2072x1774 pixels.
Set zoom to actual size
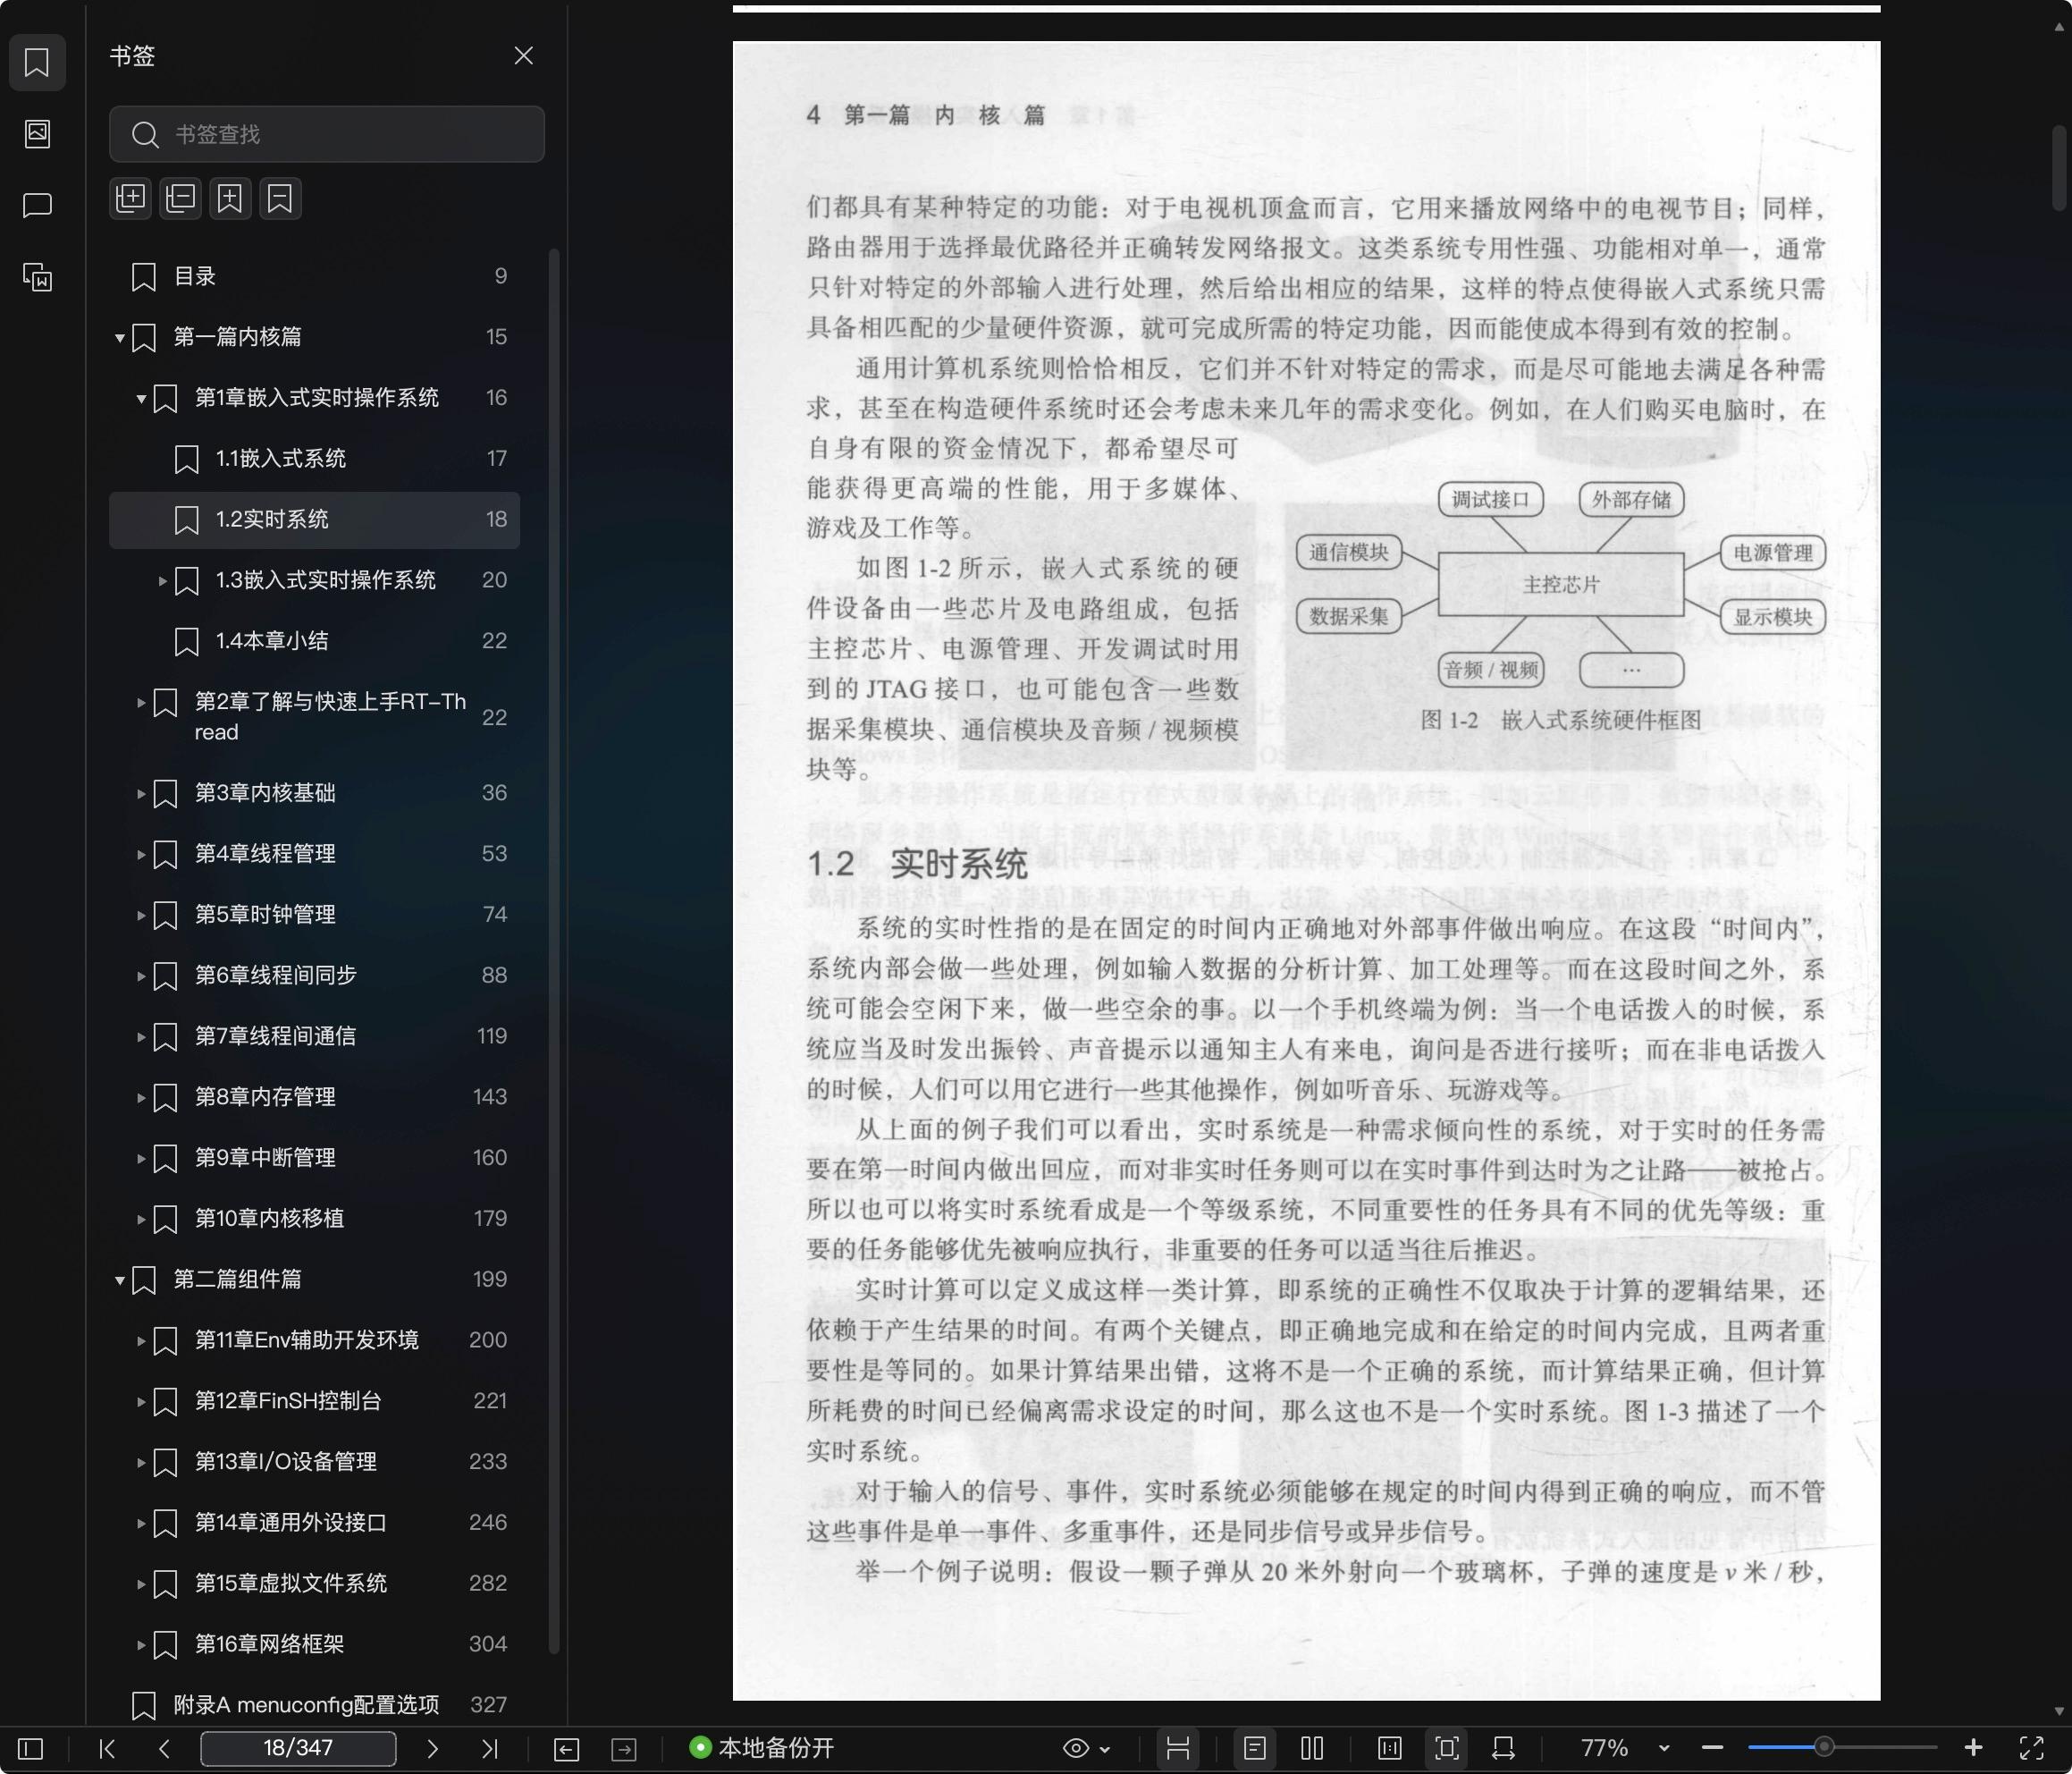tap(1389, 1749)
